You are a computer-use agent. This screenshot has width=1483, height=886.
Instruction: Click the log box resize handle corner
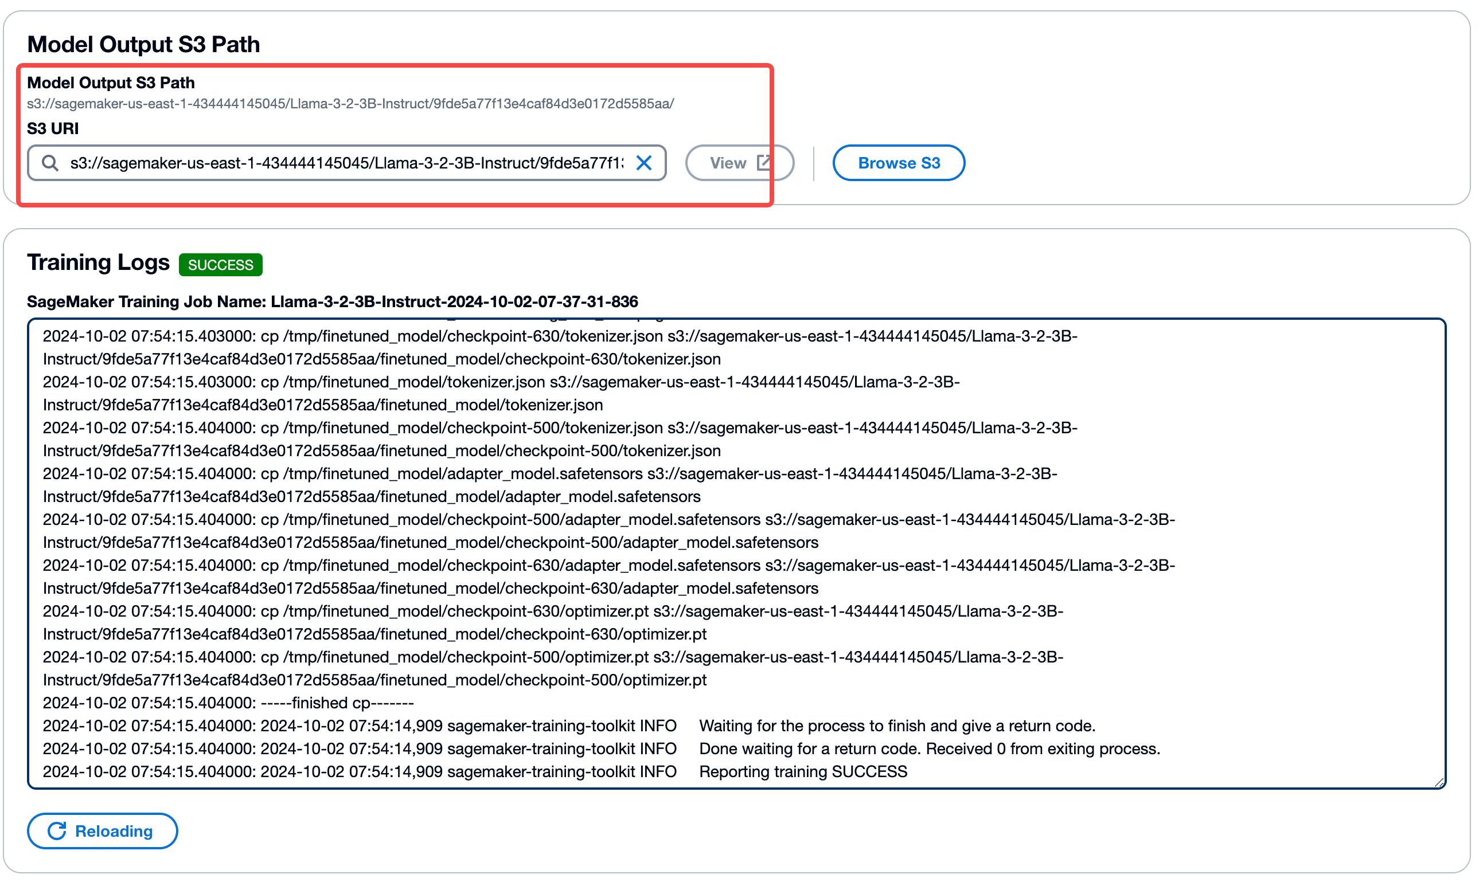[1439, 782]
